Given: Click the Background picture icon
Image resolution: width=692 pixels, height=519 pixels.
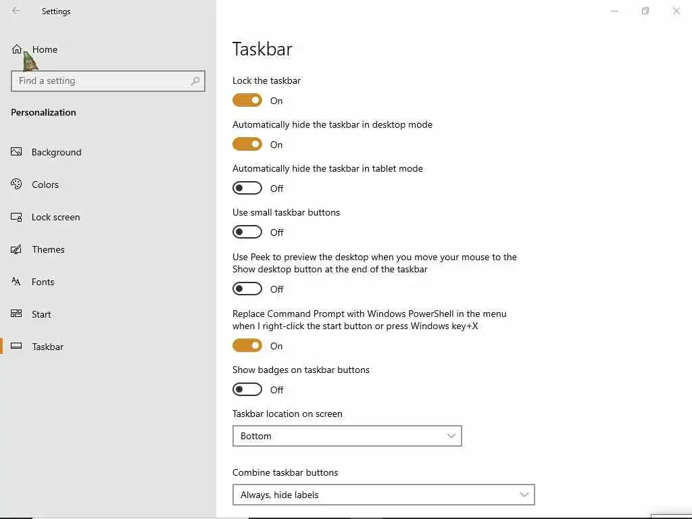Looking at the screenshot, I should 16,152.
